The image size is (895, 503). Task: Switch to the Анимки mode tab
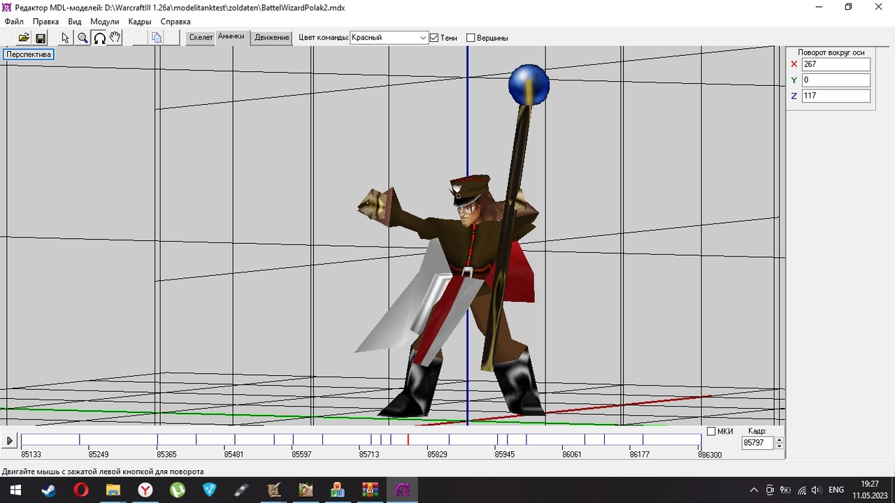point(231,37)
